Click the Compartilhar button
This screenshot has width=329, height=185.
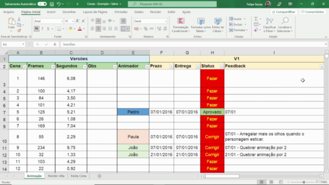coord(283,12)
